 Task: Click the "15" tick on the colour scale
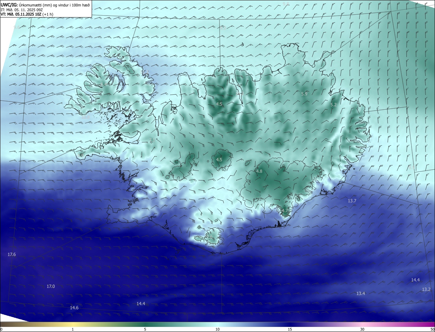point(290,329)
